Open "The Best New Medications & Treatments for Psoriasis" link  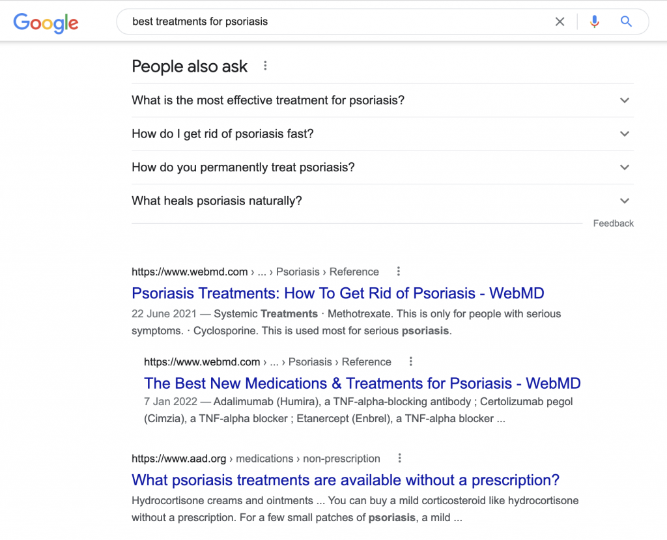pos(362,384)
